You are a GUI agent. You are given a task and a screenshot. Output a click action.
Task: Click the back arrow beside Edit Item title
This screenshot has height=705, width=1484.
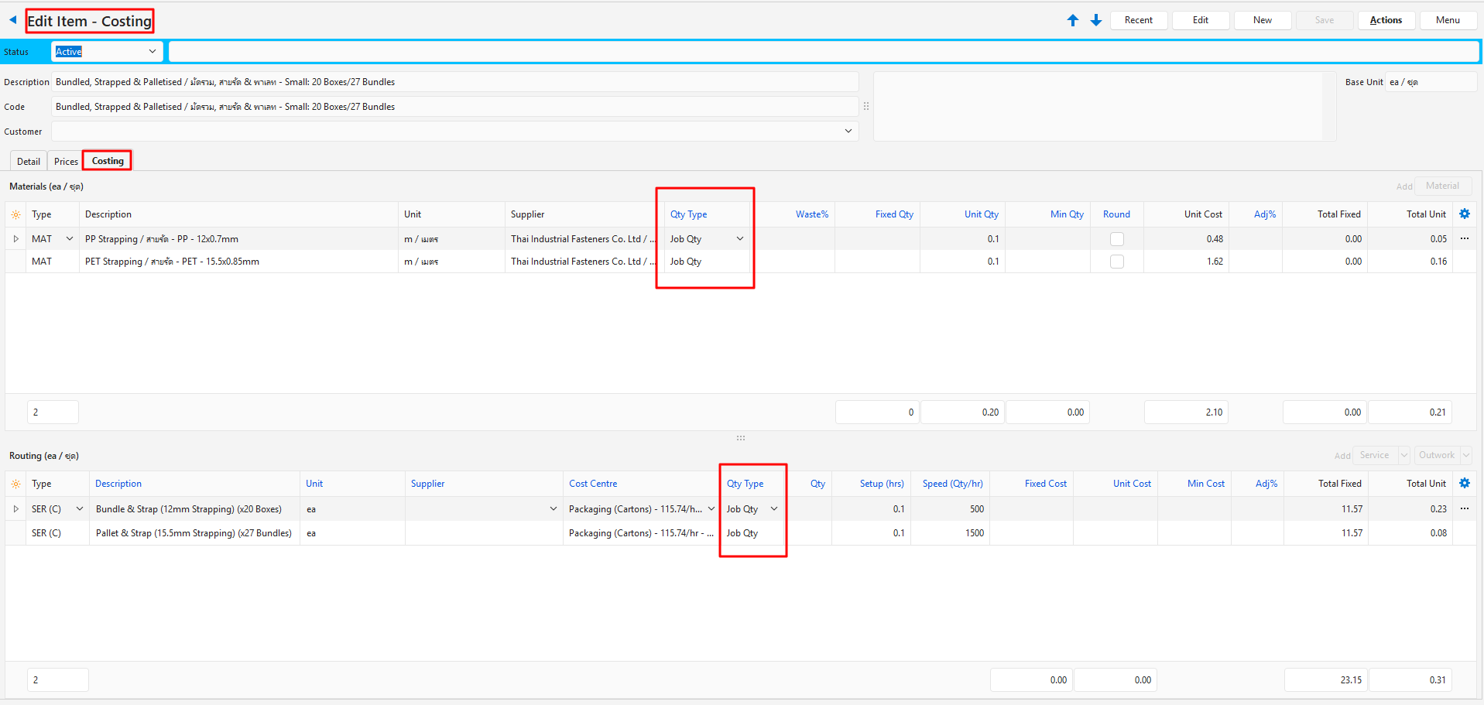pyautogui.click(x=12, y=20)
